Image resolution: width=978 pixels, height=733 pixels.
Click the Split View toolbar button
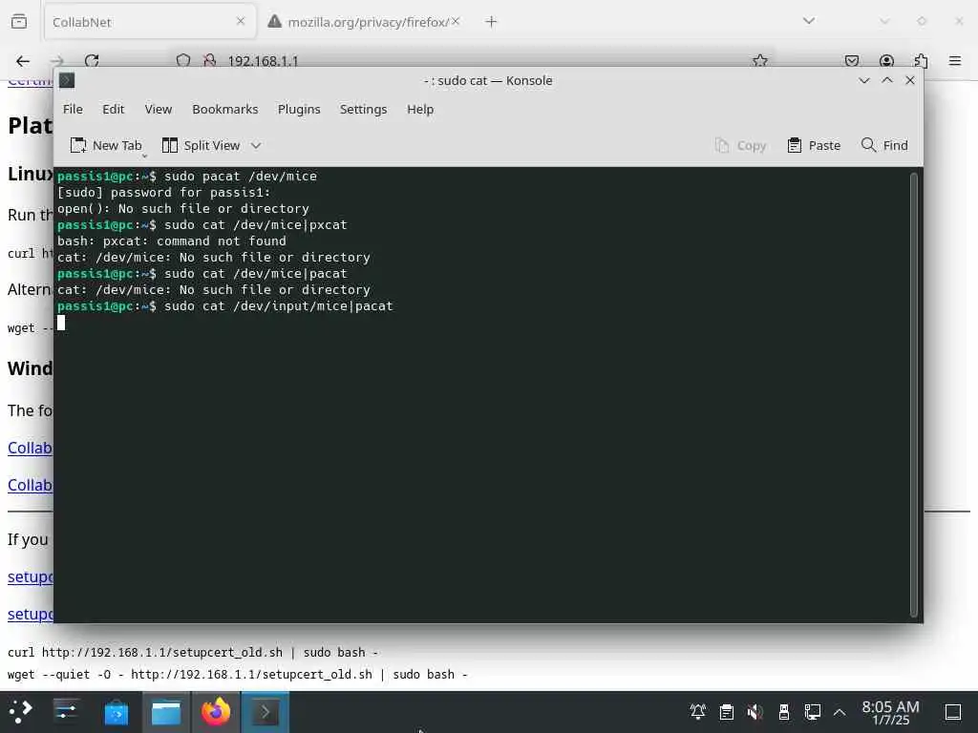[x=201, y=145]
